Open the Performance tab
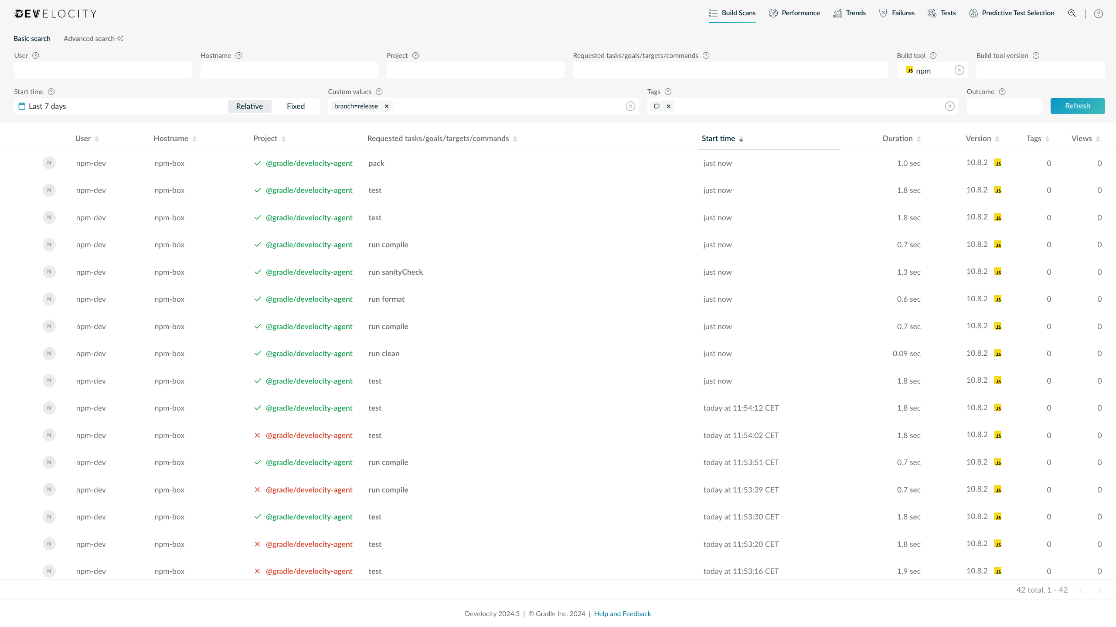 pyautogui.click(x=794, y=13)
